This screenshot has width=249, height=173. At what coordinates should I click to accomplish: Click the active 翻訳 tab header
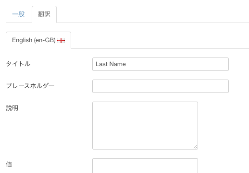coord(44,14)
